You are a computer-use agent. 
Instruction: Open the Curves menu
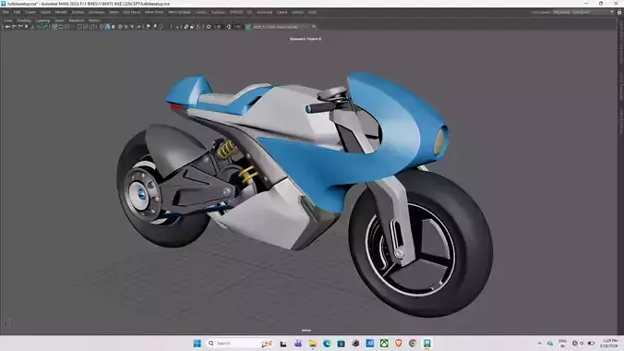[x=201, y=12]
